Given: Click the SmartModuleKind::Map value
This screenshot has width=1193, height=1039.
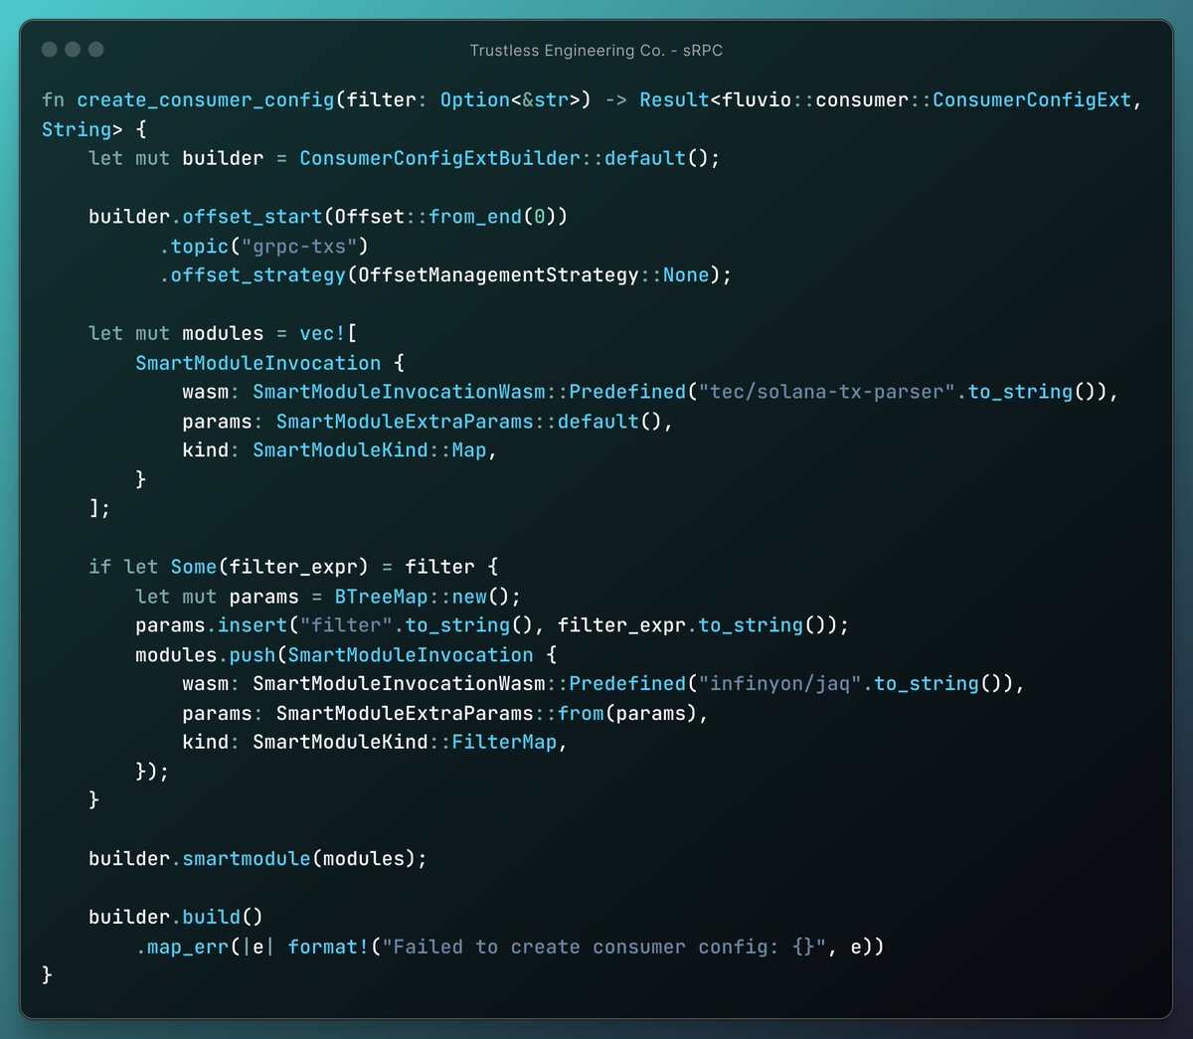Looking at the screenshot, I should 370,450.
